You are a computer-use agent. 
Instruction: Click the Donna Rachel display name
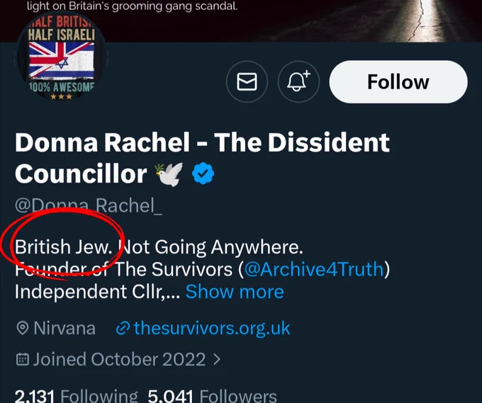point(202,158)
